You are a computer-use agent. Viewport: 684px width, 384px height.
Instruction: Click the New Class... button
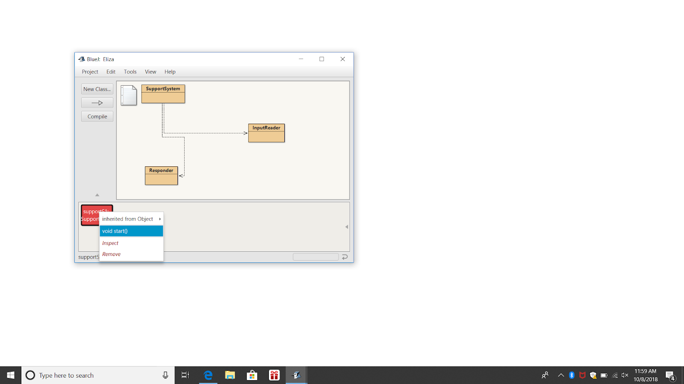point(97,89)
